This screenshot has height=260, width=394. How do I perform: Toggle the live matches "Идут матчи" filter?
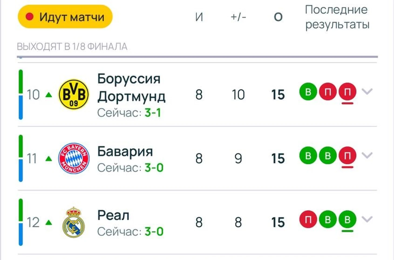(x=65, y=17)
